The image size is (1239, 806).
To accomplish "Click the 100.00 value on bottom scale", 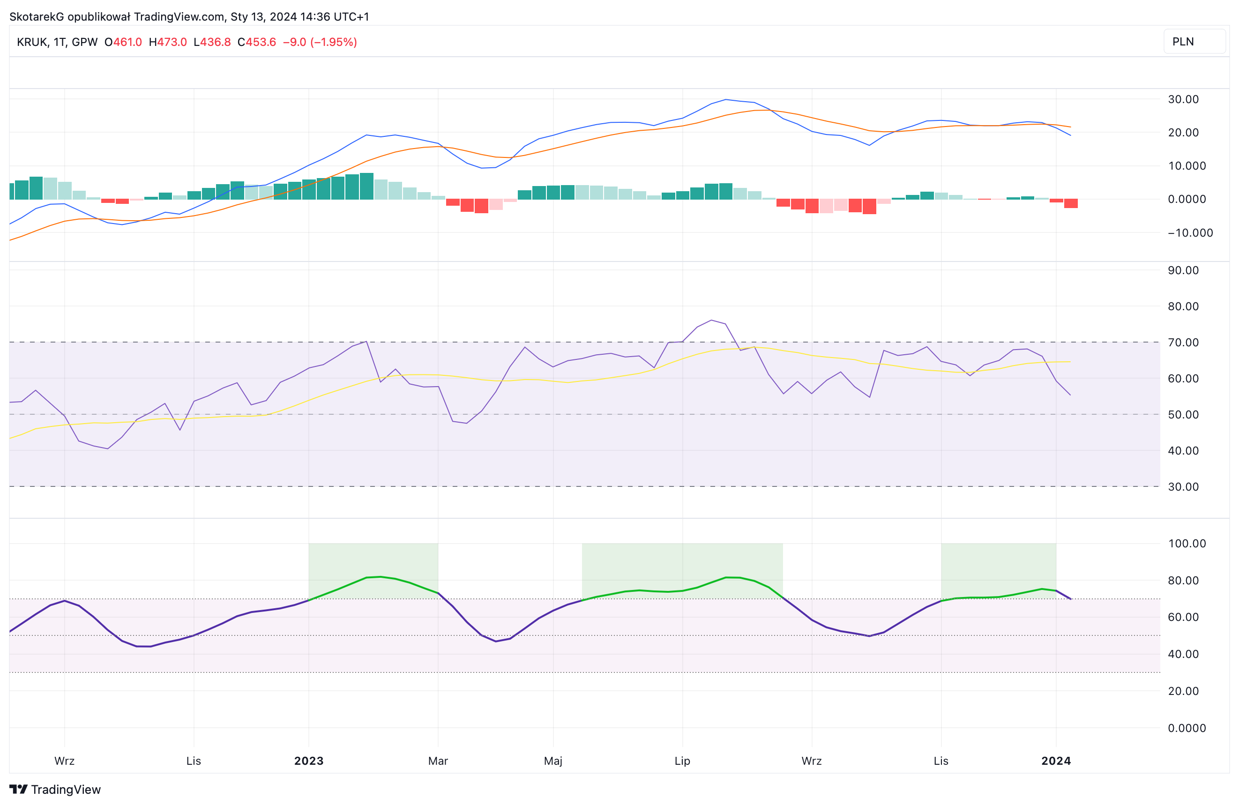I will click(x=1187, y=544).
